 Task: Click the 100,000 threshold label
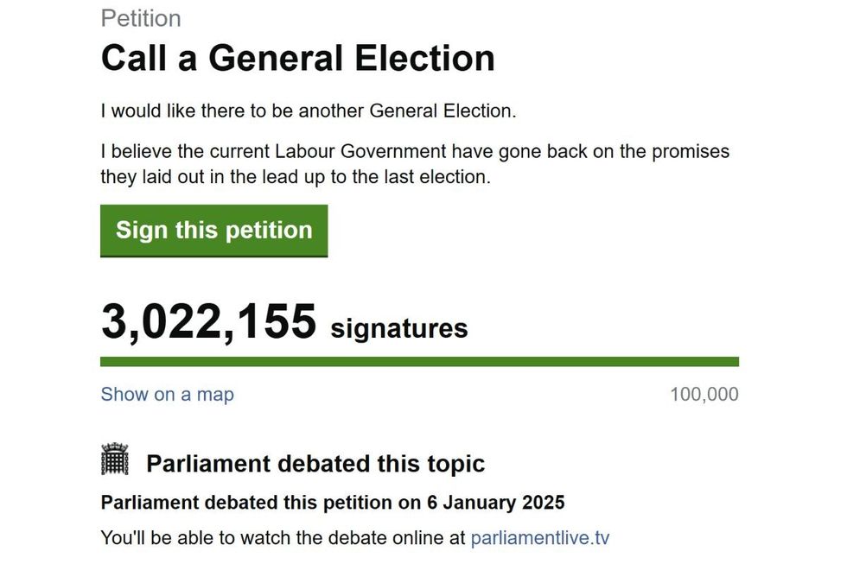704,394
